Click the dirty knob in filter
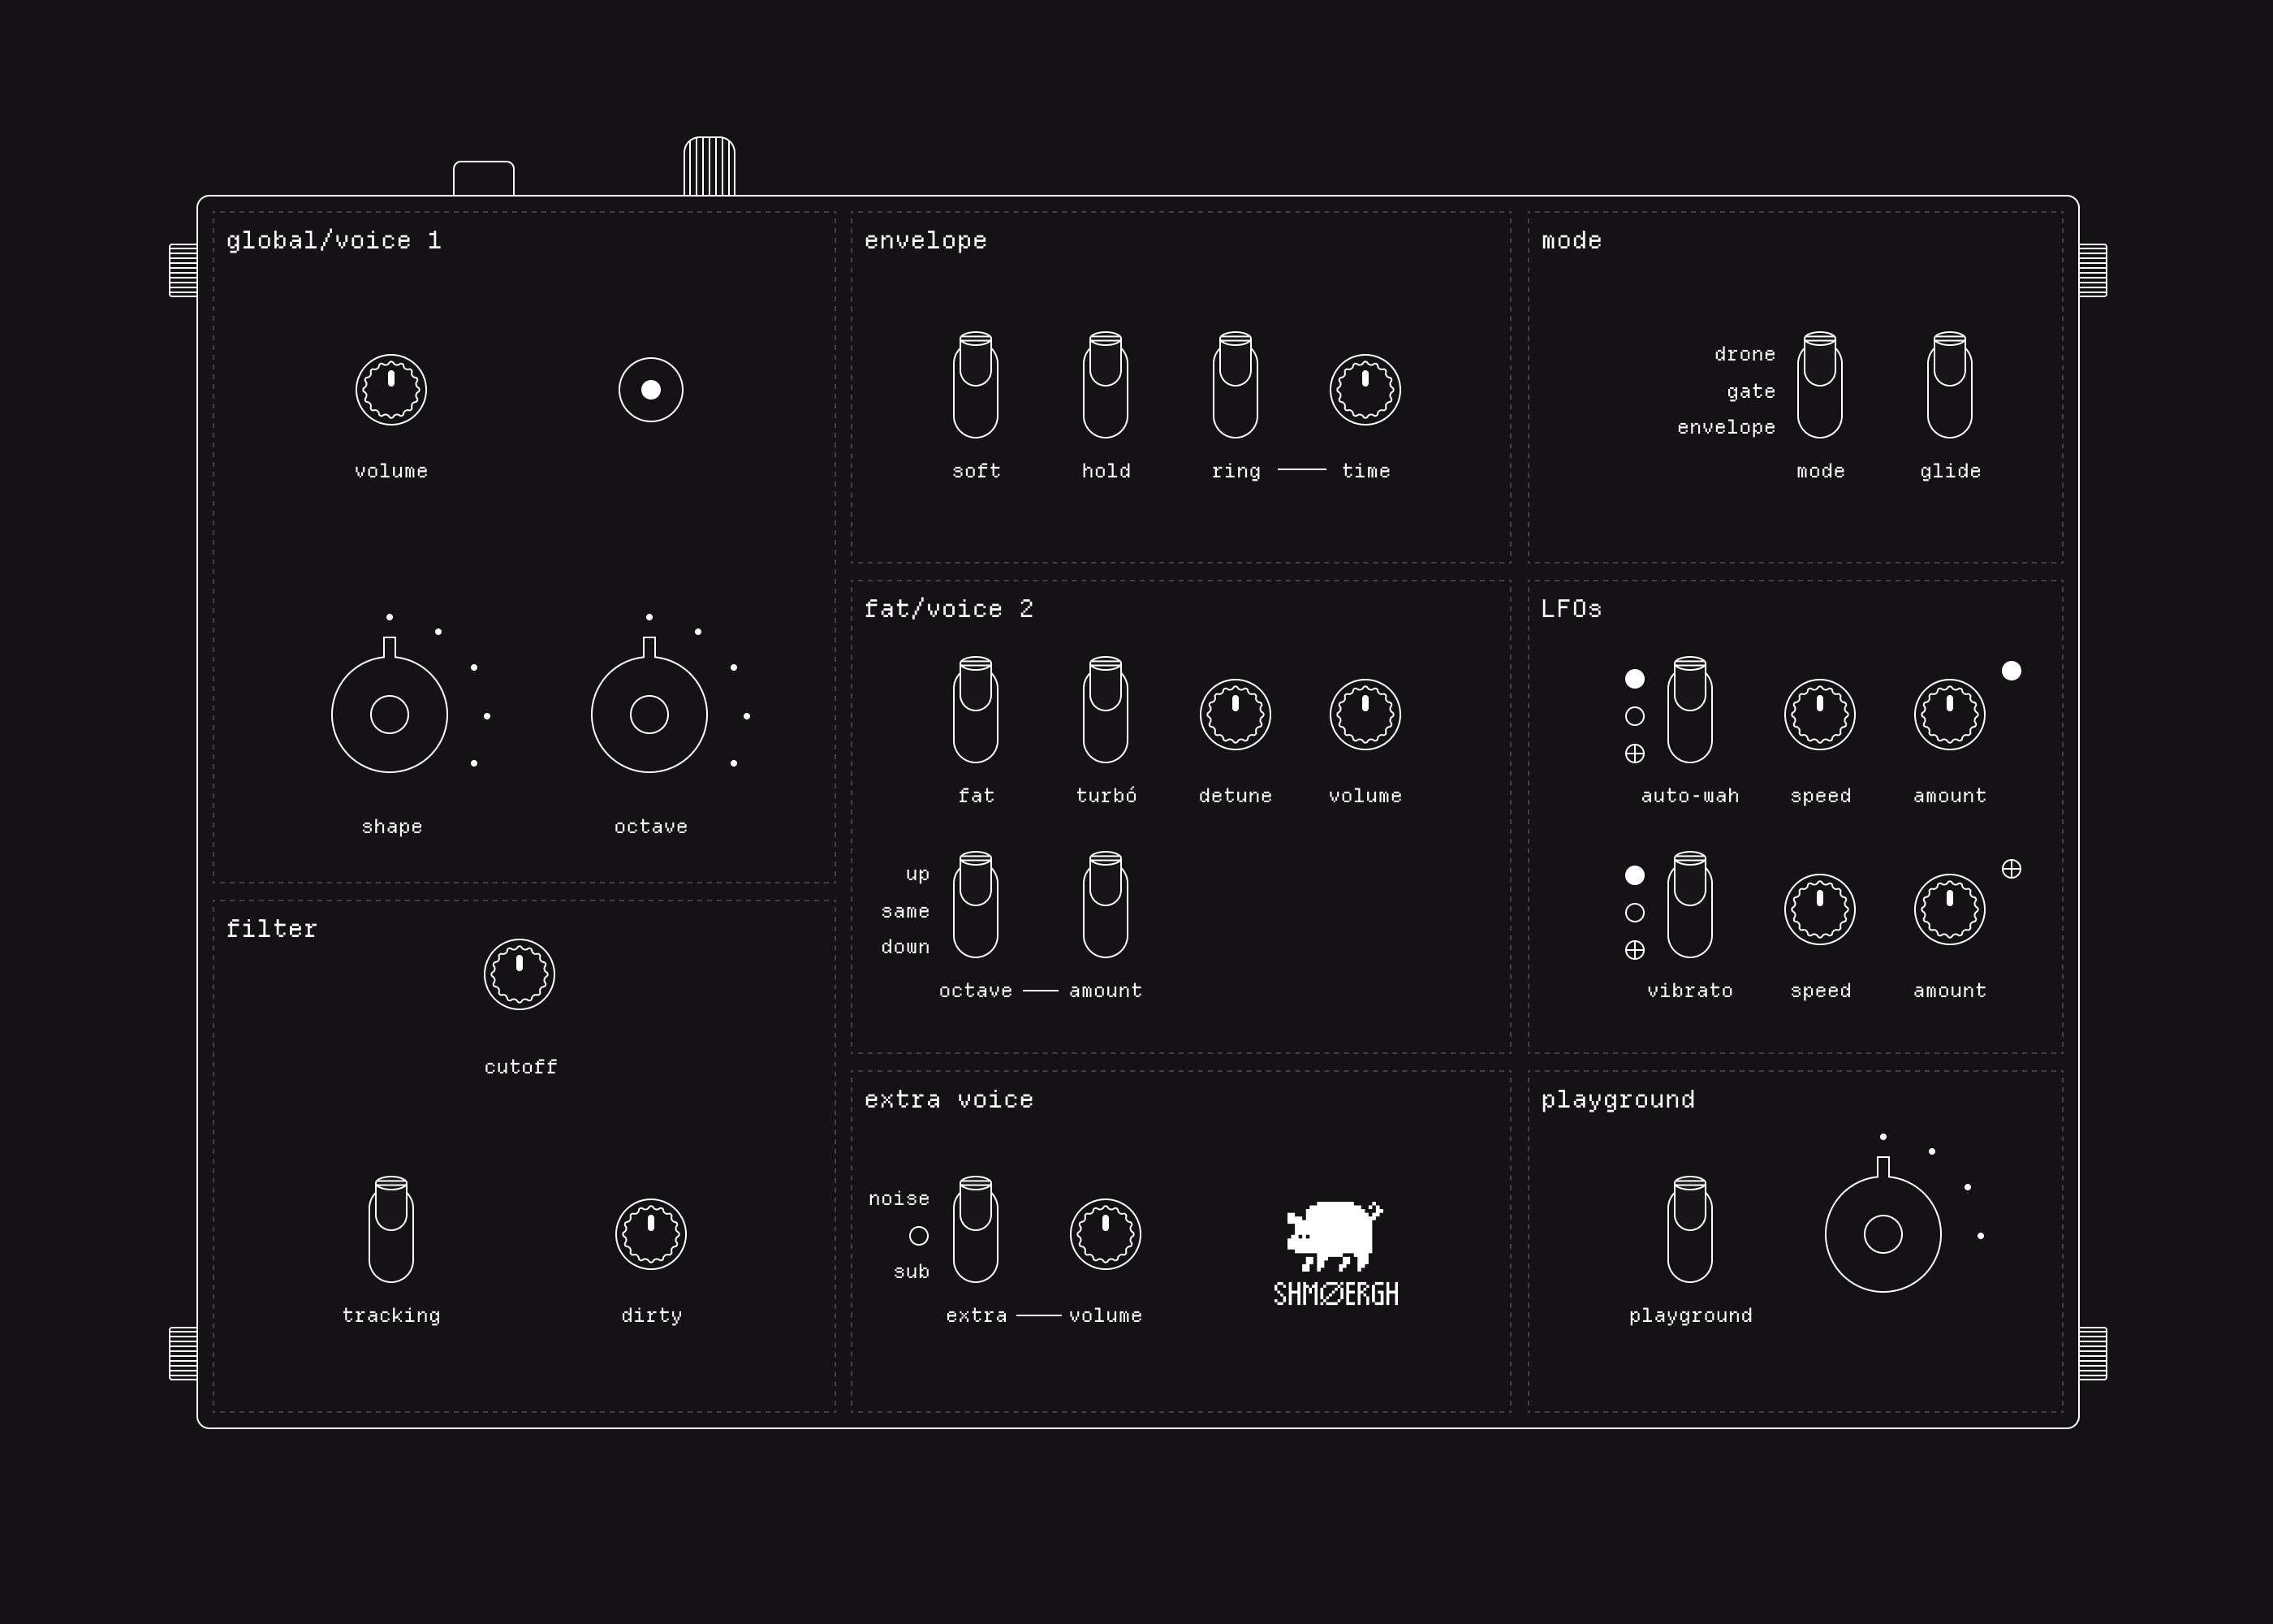 pos(651,1234)
